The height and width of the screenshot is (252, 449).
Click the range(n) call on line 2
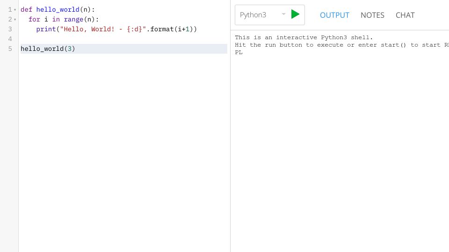pyautogui.click(x=80, y=20)
